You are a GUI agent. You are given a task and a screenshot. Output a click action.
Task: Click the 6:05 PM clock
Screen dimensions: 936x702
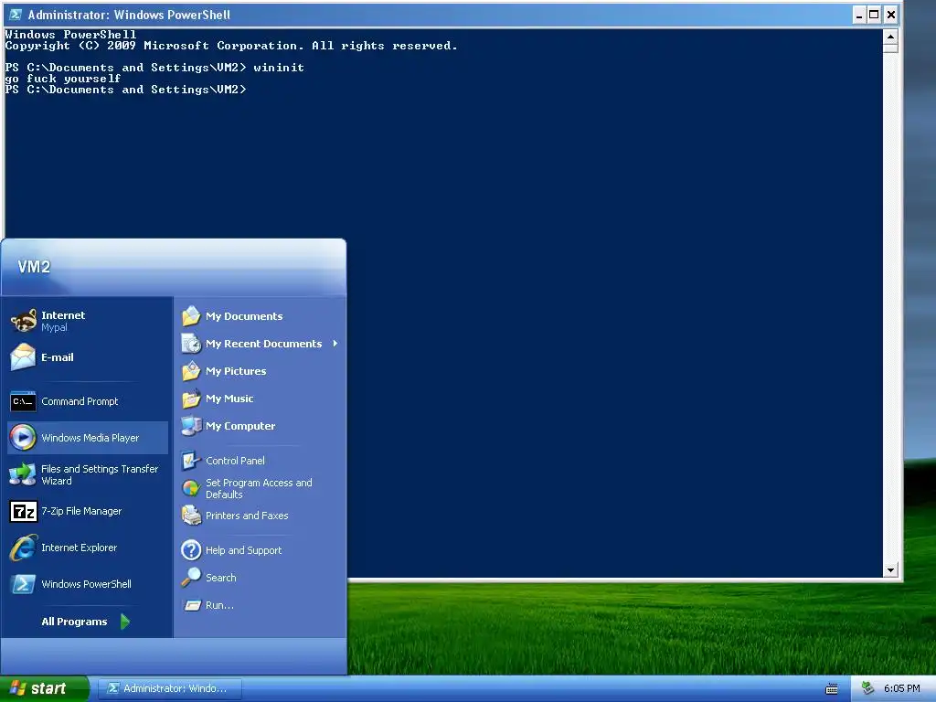(901, 688)
